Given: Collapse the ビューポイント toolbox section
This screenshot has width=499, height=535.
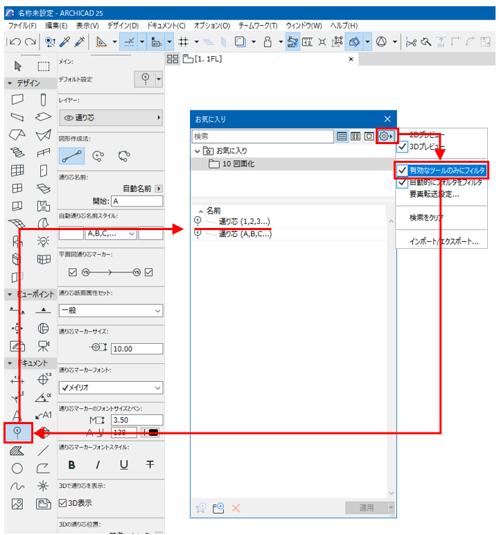Looking at the screenshot, I should coord(10,294).
